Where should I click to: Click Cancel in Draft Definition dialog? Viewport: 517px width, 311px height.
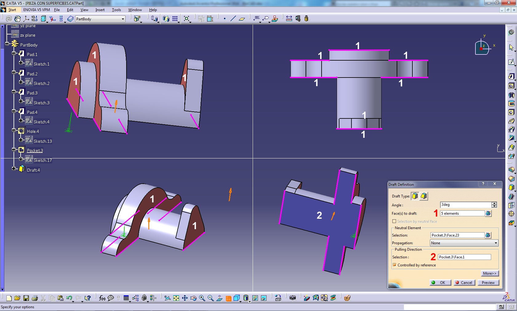[x=464, y=282]
